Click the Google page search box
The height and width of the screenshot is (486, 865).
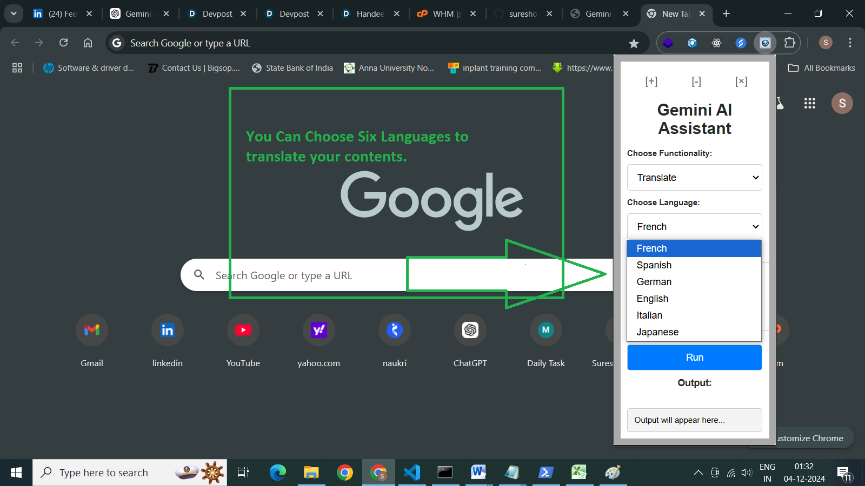[397, 275]
